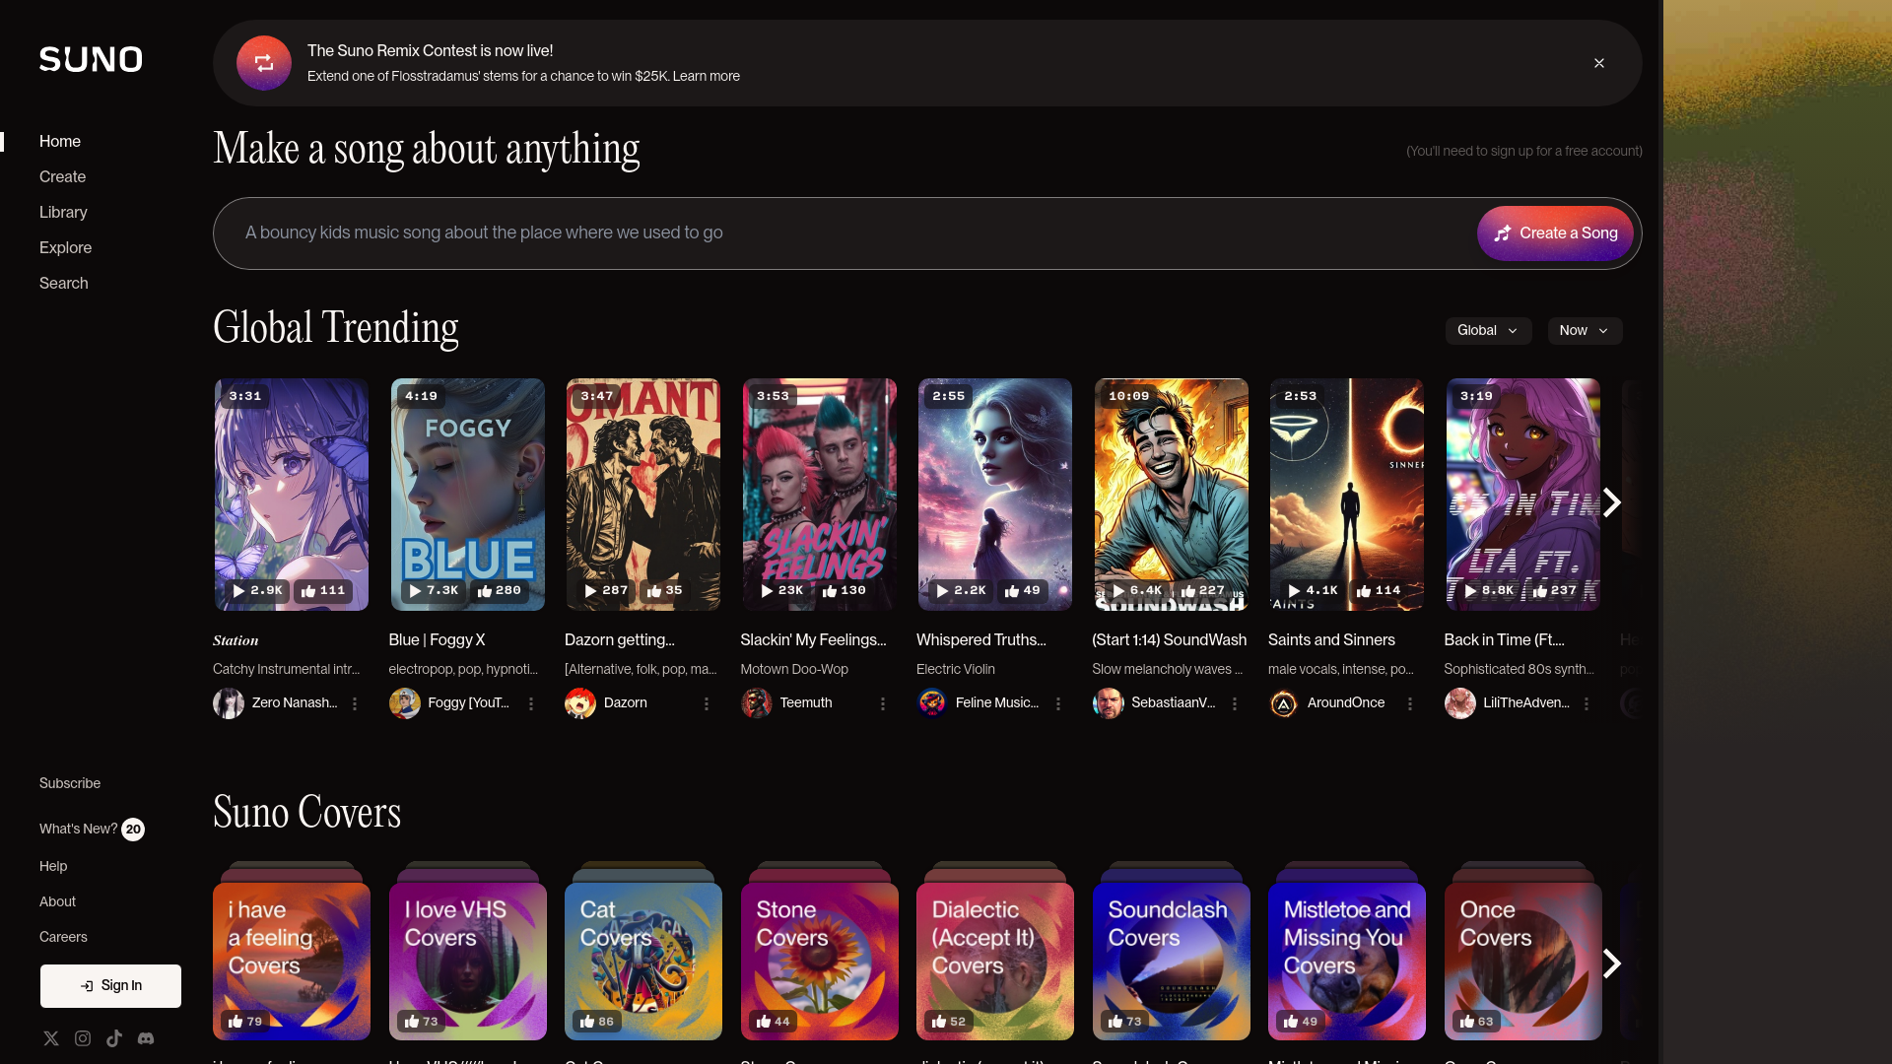
Task: Open the TikTok social link
Action: (x=114, y=1038)
